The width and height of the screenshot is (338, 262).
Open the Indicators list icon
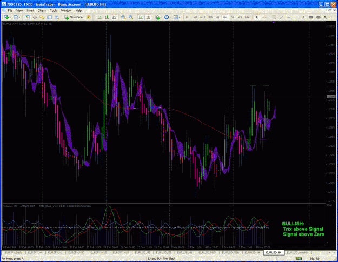(x=157, y=17)
